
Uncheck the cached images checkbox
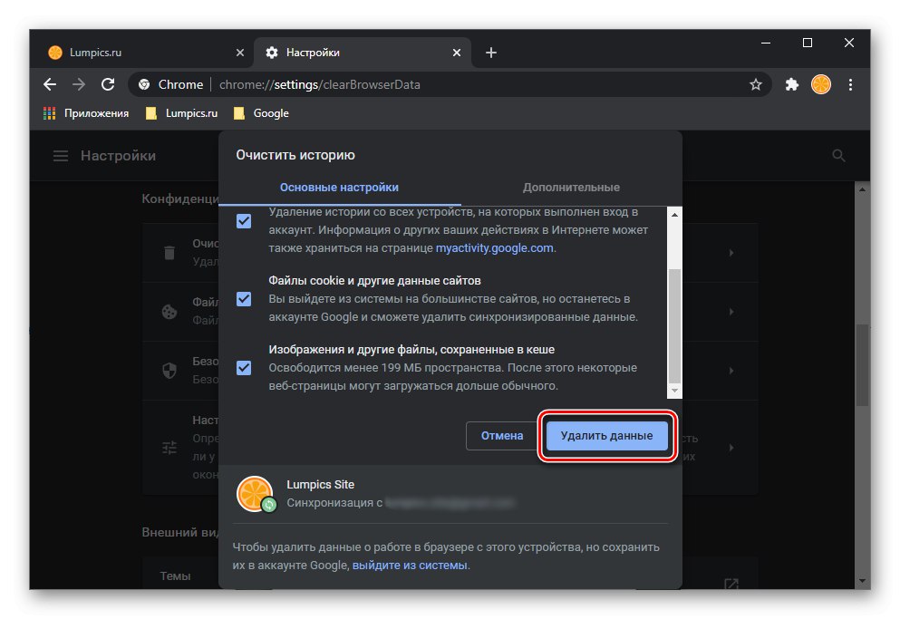244,368
